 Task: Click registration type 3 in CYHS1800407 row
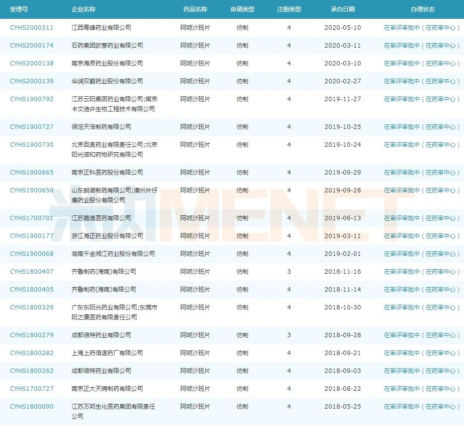pyautogui.click(x=289, y=271)
